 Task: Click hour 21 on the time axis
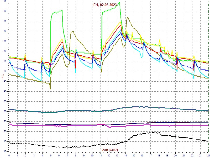pyautogui.click(x=184, y=155)
